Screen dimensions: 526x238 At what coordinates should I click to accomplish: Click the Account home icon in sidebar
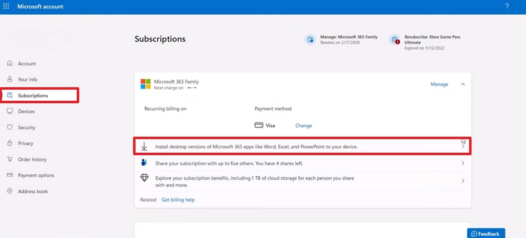(x=10, y=63)
